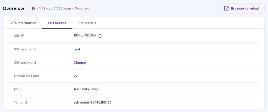Screen dimensions: 268x112
Task: Click the SSH username row label
Action: click(25, 49)
